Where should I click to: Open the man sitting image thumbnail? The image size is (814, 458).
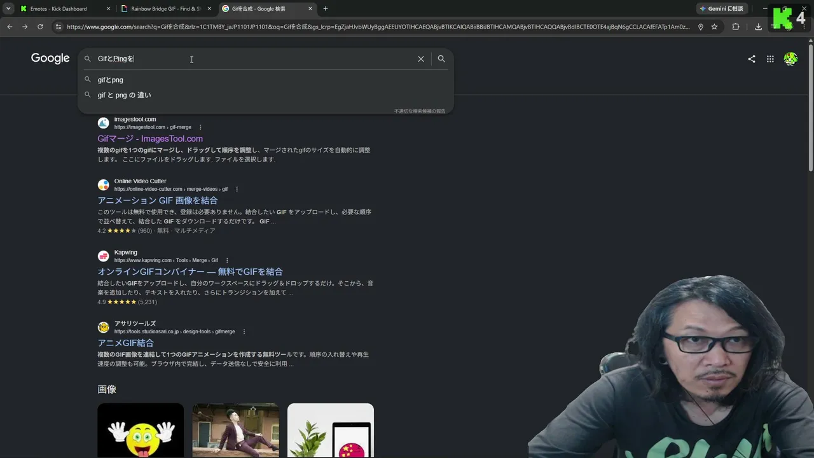235,430
